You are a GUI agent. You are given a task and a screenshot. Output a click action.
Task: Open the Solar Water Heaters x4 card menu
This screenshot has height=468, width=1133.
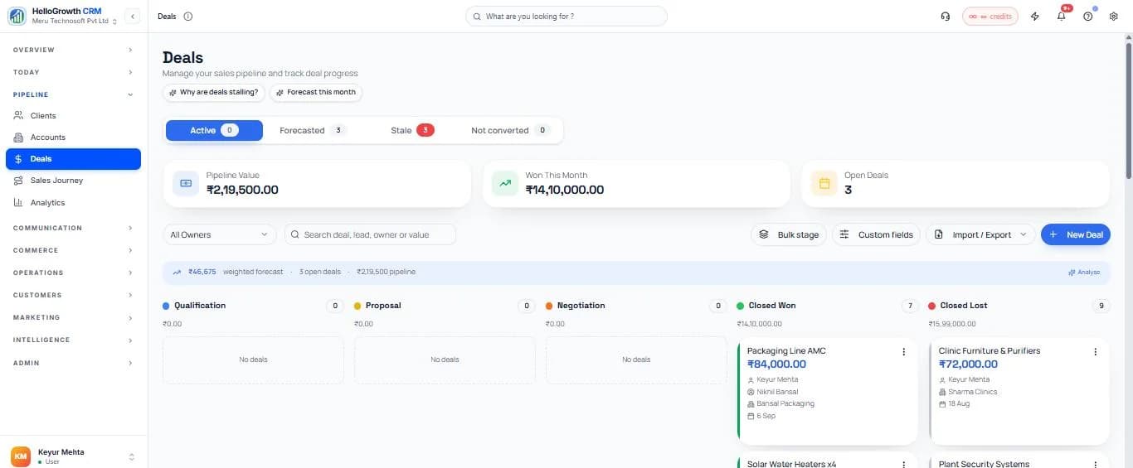[x=903, y=464]
